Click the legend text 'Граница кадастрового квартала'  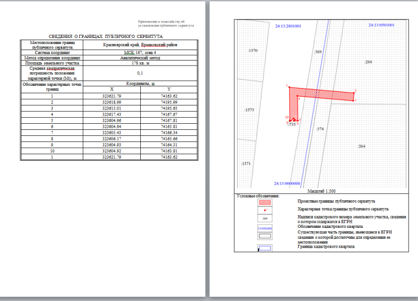click(326, 247)
